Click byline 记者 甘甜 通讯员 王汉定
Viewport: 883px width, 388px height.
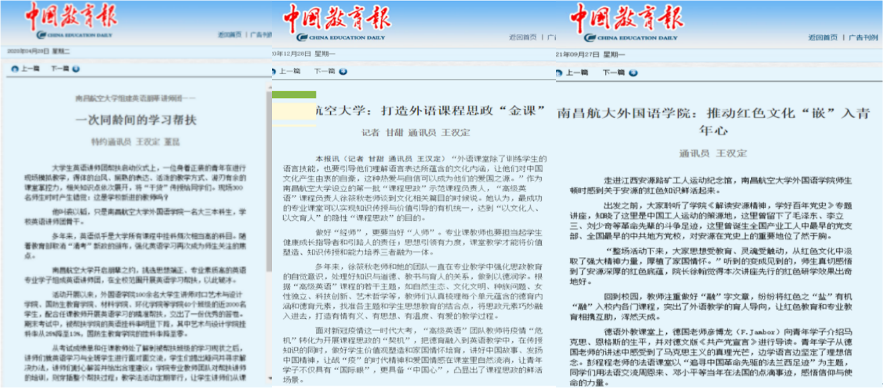(x=416, y=133)
